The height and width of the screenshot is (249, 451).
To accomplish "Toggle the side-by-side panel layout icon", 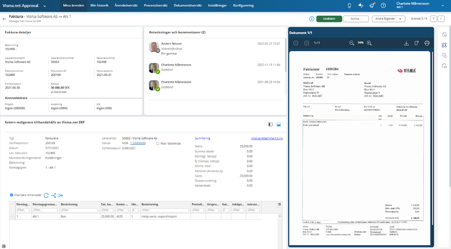I will 270,124.
